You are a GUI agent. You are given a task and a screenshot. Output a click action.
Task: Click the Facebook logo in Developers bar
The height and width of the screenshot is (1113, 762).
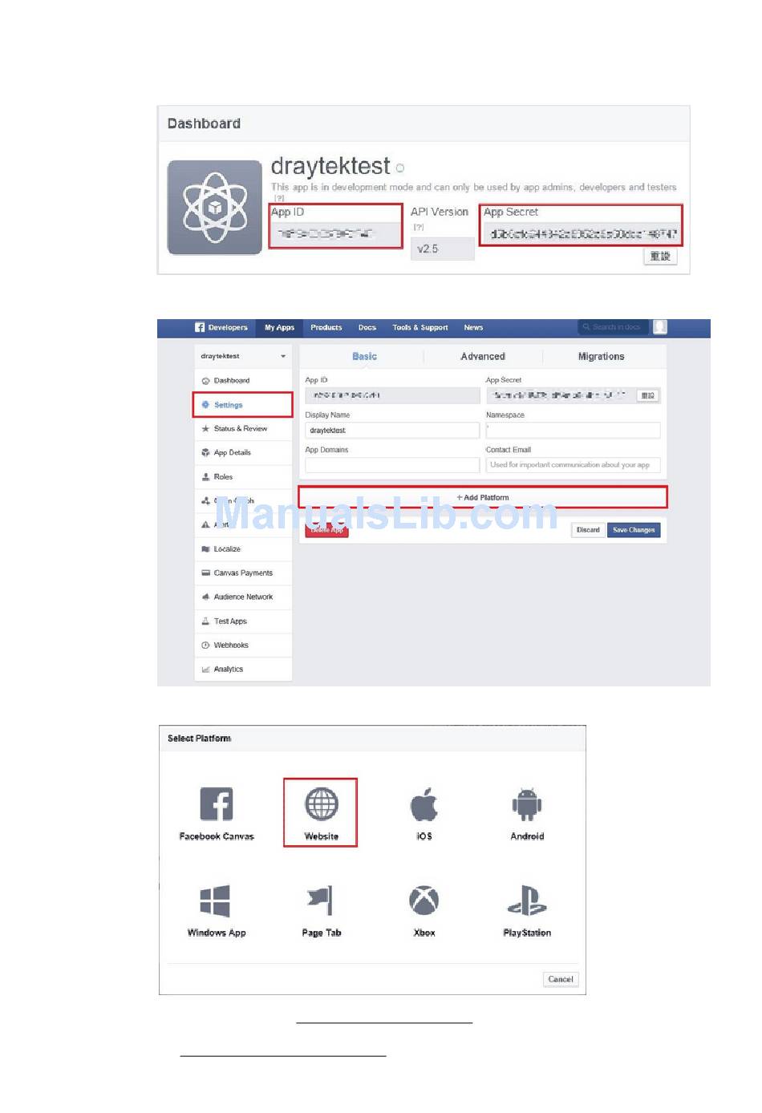(200, 327)
